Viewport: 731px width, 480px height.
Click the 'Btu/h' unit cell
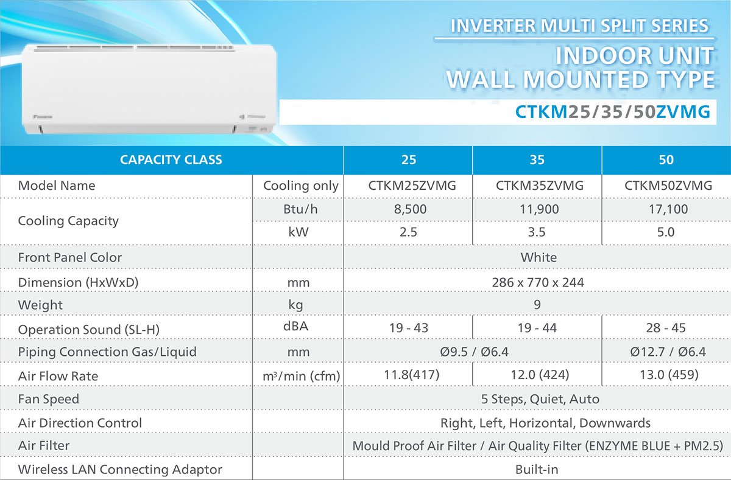[x=297, y=210]
